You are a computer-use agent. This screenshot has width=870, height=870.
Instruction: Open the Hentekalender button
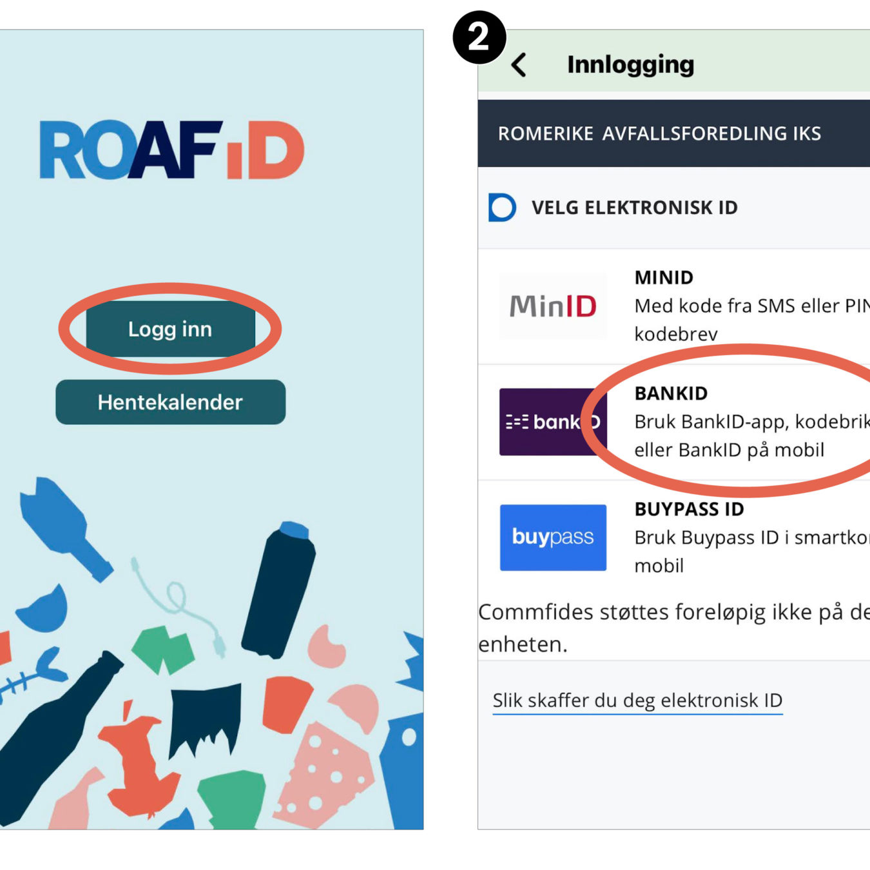[x=171, y=402]
